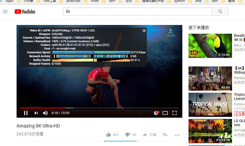Seek on the video progress bar
The width and height of the screenshot is (245, 146).
[x=99, y=108]
